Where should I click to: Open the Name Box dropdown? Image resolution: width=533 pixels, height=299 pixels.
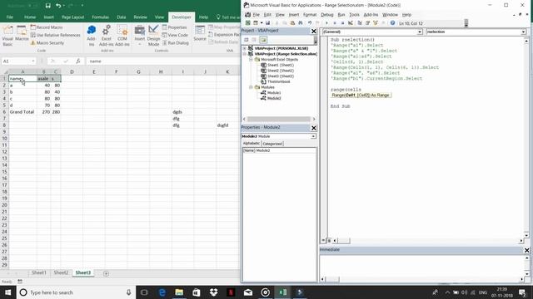pyautogui.click(x=33, y=61)
